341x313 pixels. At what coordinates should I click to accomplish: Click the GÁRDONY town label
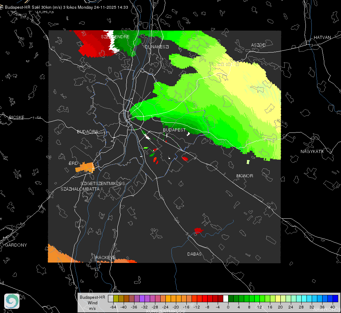[16, 245]
